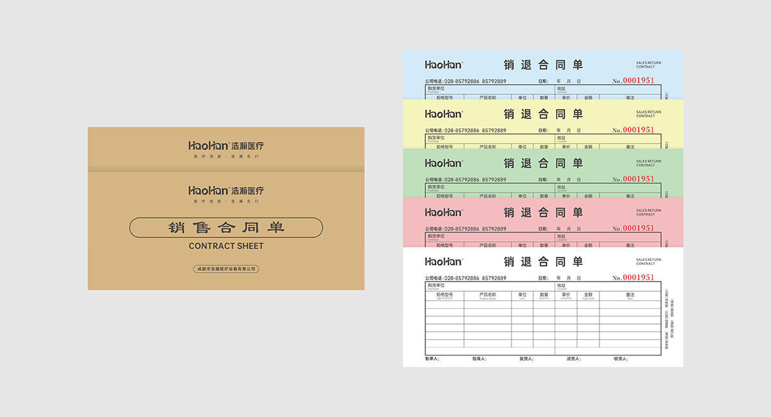771x417 pixels.
Task: Click the 收货人 signature label
Action: 621,359
